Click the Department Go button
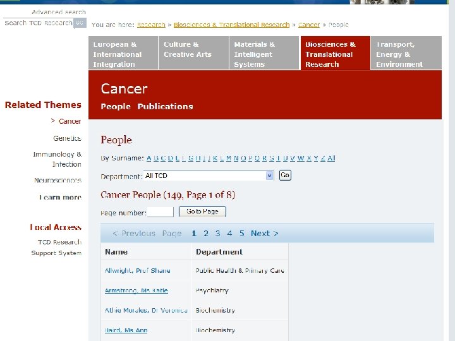The width and height of the screenshot is (455, 341). [x=285, y=175]
